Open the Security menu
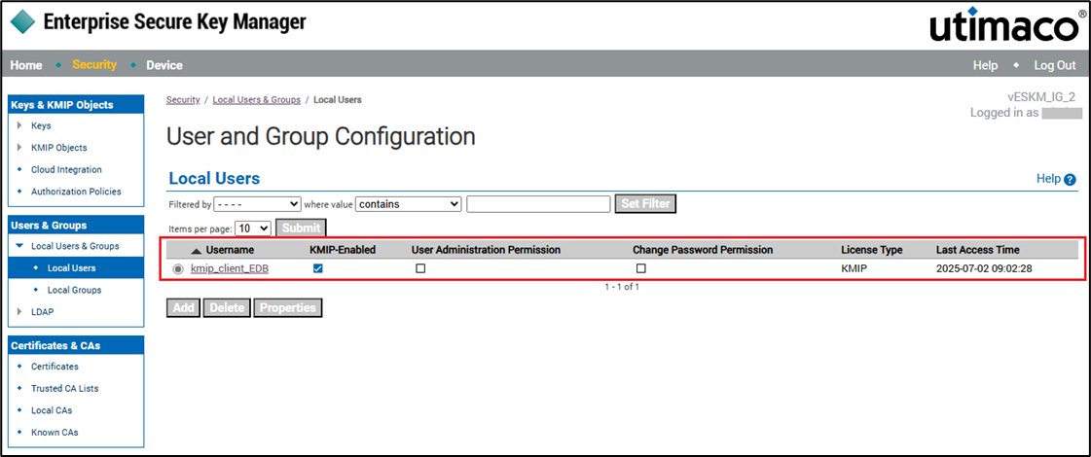Image resolution: width=1091 pixels, height=457 pixels. [94, 65]
